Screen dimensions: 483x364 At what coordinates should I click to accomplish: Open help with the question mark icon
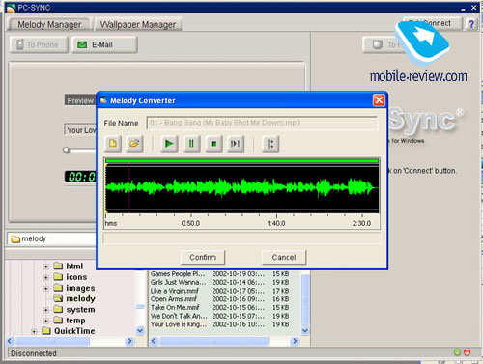[x=471, y=24]
